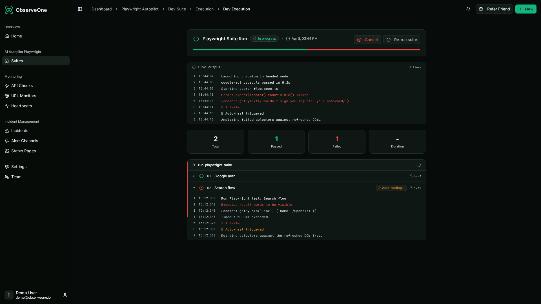Viewport: 541px width, 304px height.
Task: Click demo@observeone.io email text
Action: (33, 298)
